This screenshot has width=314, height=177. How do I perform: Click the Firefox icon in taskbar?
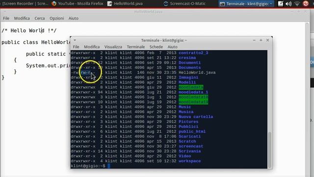click(x=54, y=3)
